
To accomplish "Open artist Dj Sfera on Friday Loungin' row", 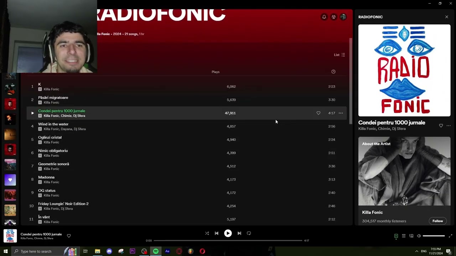I will pos(67,209).
